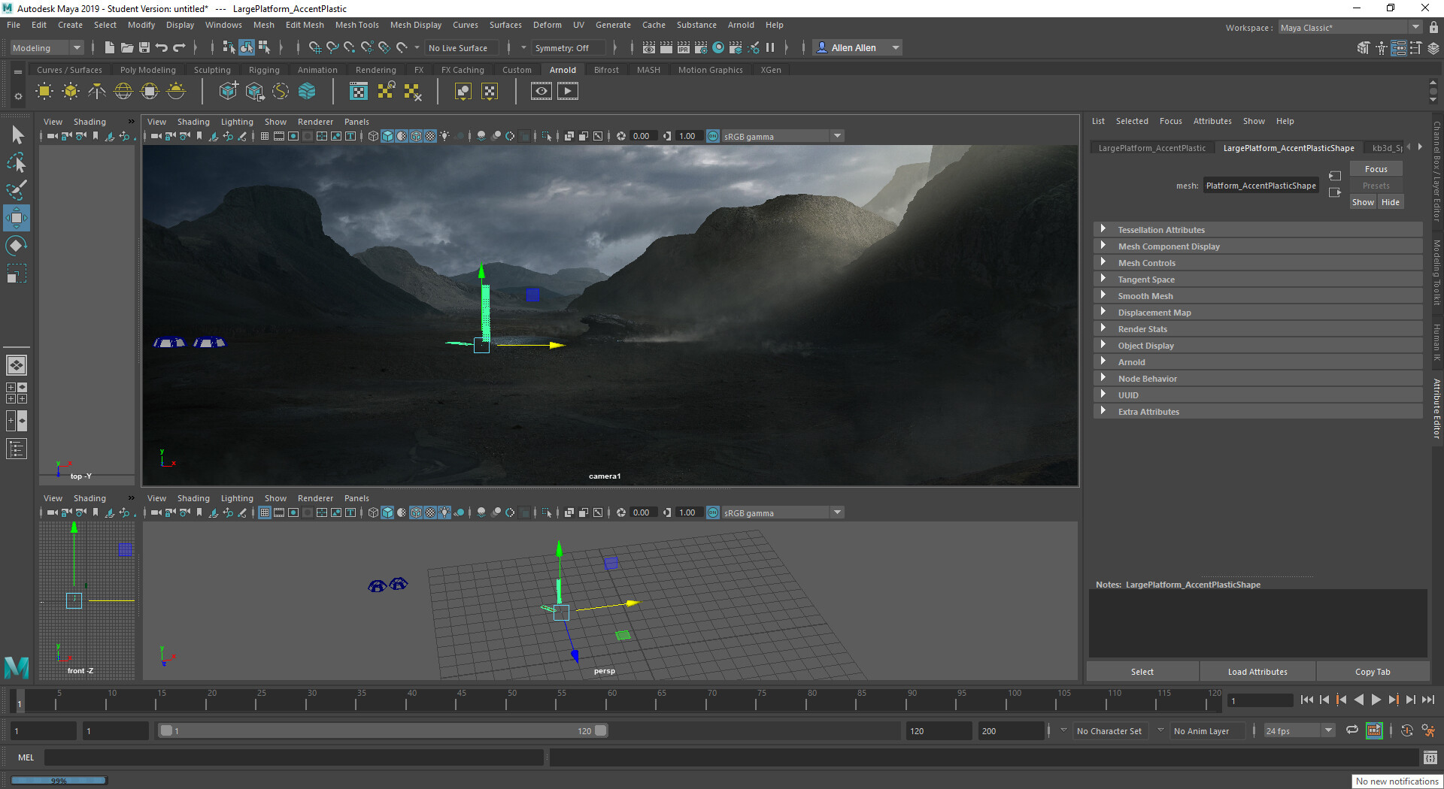Expand the Displacement Map section
This screenshot has width=1444, height=789.
[x=1257, y=313]
